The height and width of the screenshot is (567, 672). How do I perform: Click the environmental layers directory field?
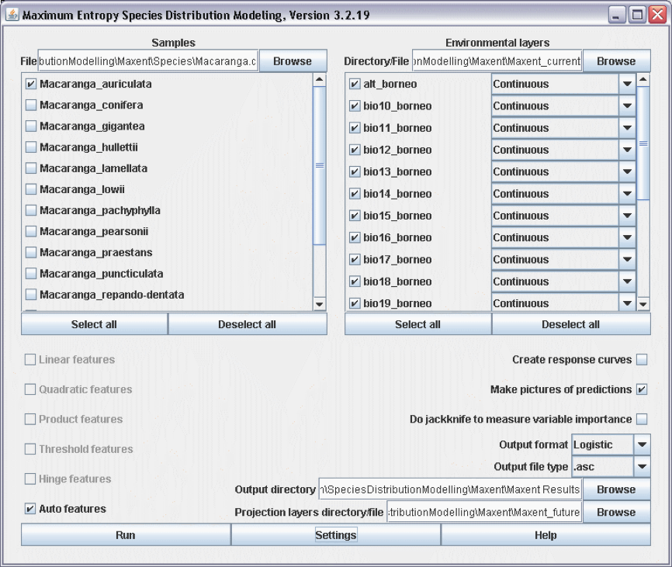pos(497,61)
